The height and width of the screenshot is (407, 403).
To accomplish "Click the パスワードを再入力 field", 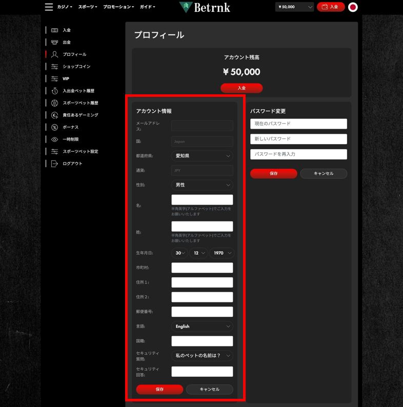I will [x=298, y=154].
